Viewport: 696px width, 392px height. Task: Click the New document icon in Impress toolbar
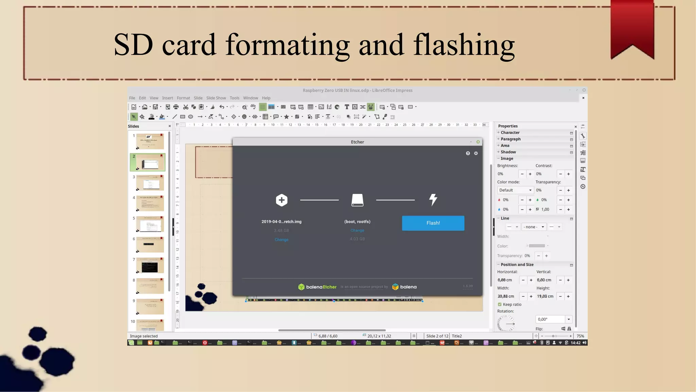134,107
